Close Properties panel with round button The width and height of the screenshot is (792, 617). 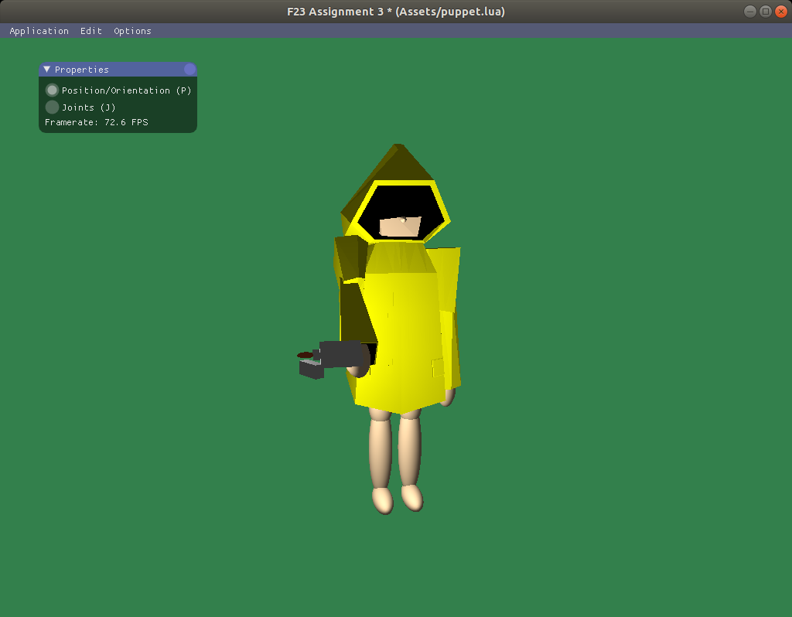pyautogui.click(x=190, y=69)
